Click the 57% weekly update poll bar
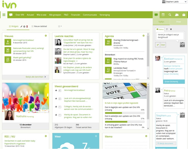Viewport: 188px width, 149px height. pos(125,122)
